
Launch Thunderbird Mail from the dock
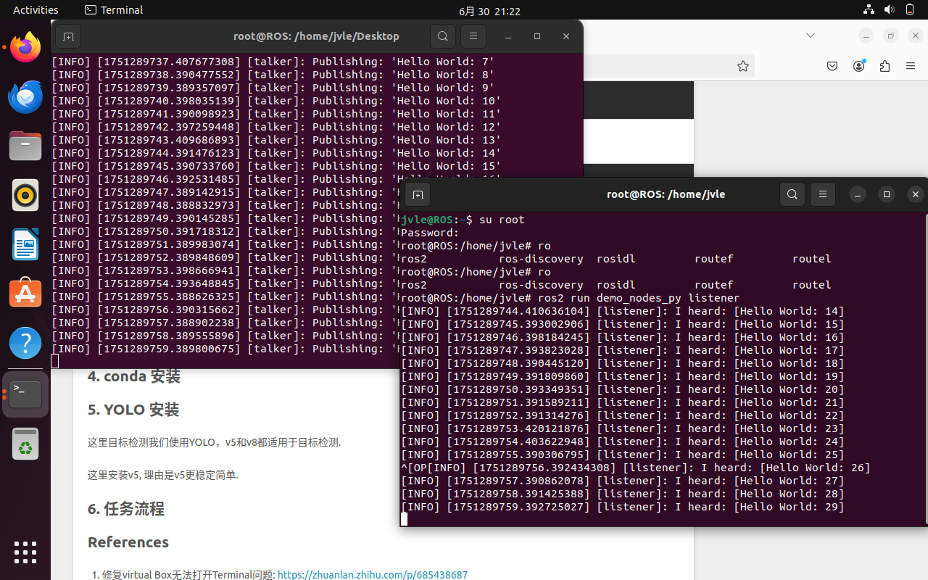(25, 97)
